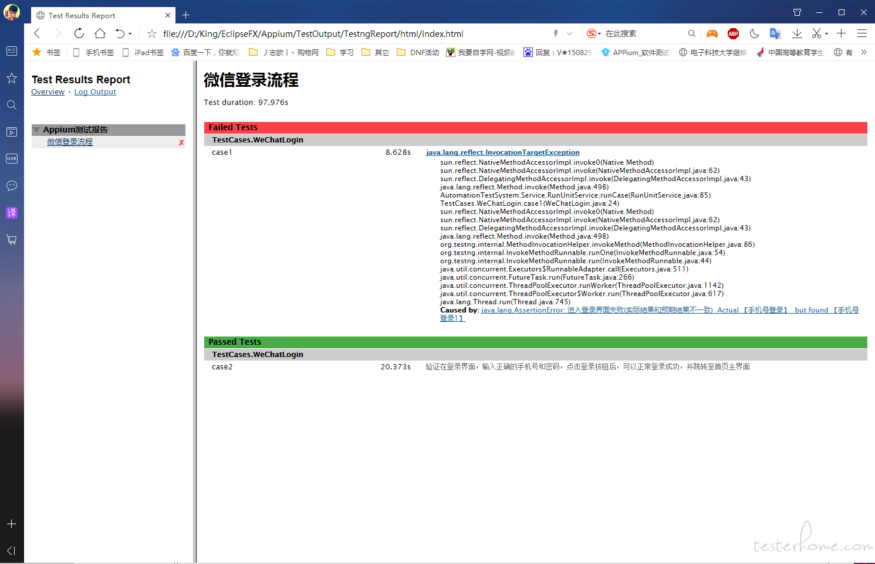The height and width of the screenshot is (564, 875).
Task: Click the browser forward arrow
Action: coord(58,33)
